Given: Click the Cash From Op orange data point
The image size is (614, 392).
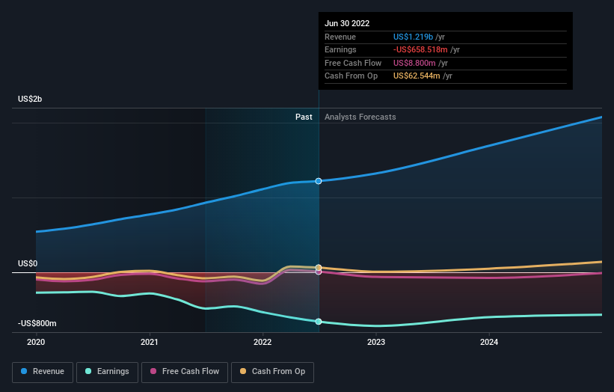Looking at the screenshot, I should tap(319, 268).
